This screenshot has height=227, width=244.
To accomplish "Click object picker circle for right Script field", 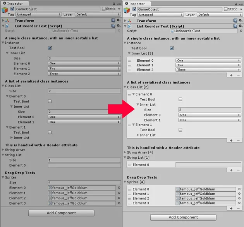I will tap(241, 31).
